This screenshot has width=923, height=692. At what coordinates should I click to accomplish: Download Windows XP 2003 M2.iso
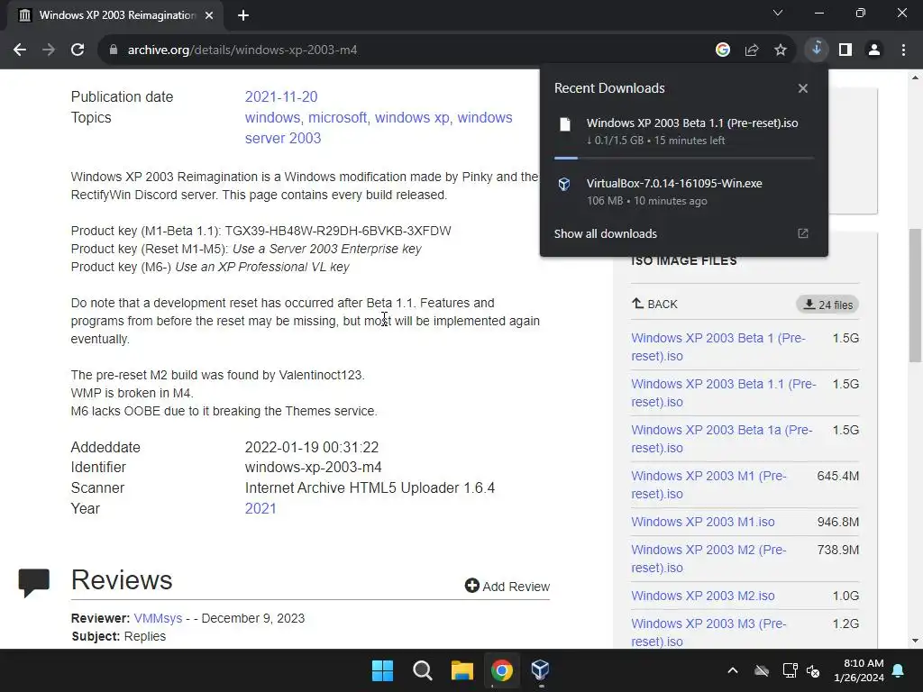click(x=703, y=596)
